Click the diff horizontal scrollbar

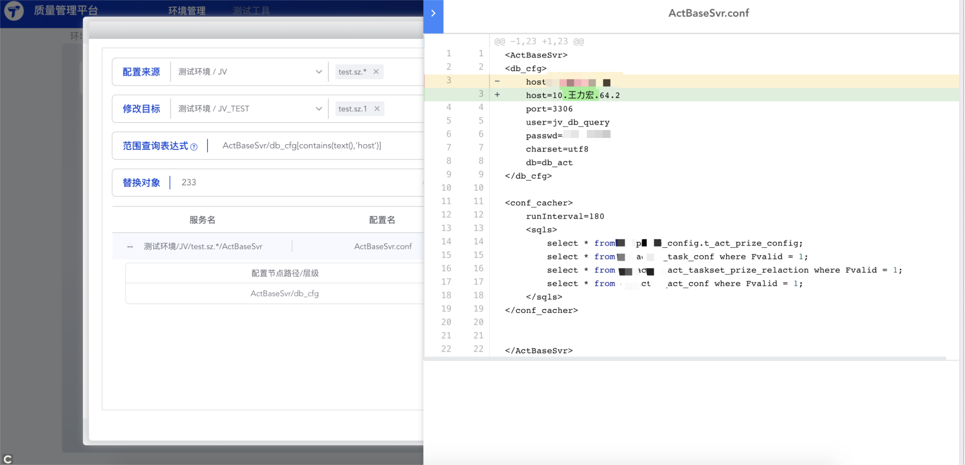pyautogui.click(x=685, y=358)
